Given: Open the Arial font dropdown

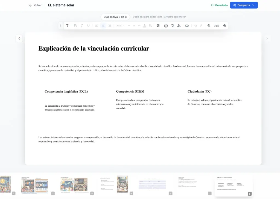Looking at the screenshot, I should (x=120, y=26).
